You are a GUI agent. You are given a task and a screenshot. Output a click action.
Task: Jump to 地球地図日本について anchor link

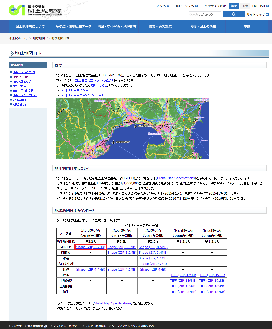pos(75,91)
